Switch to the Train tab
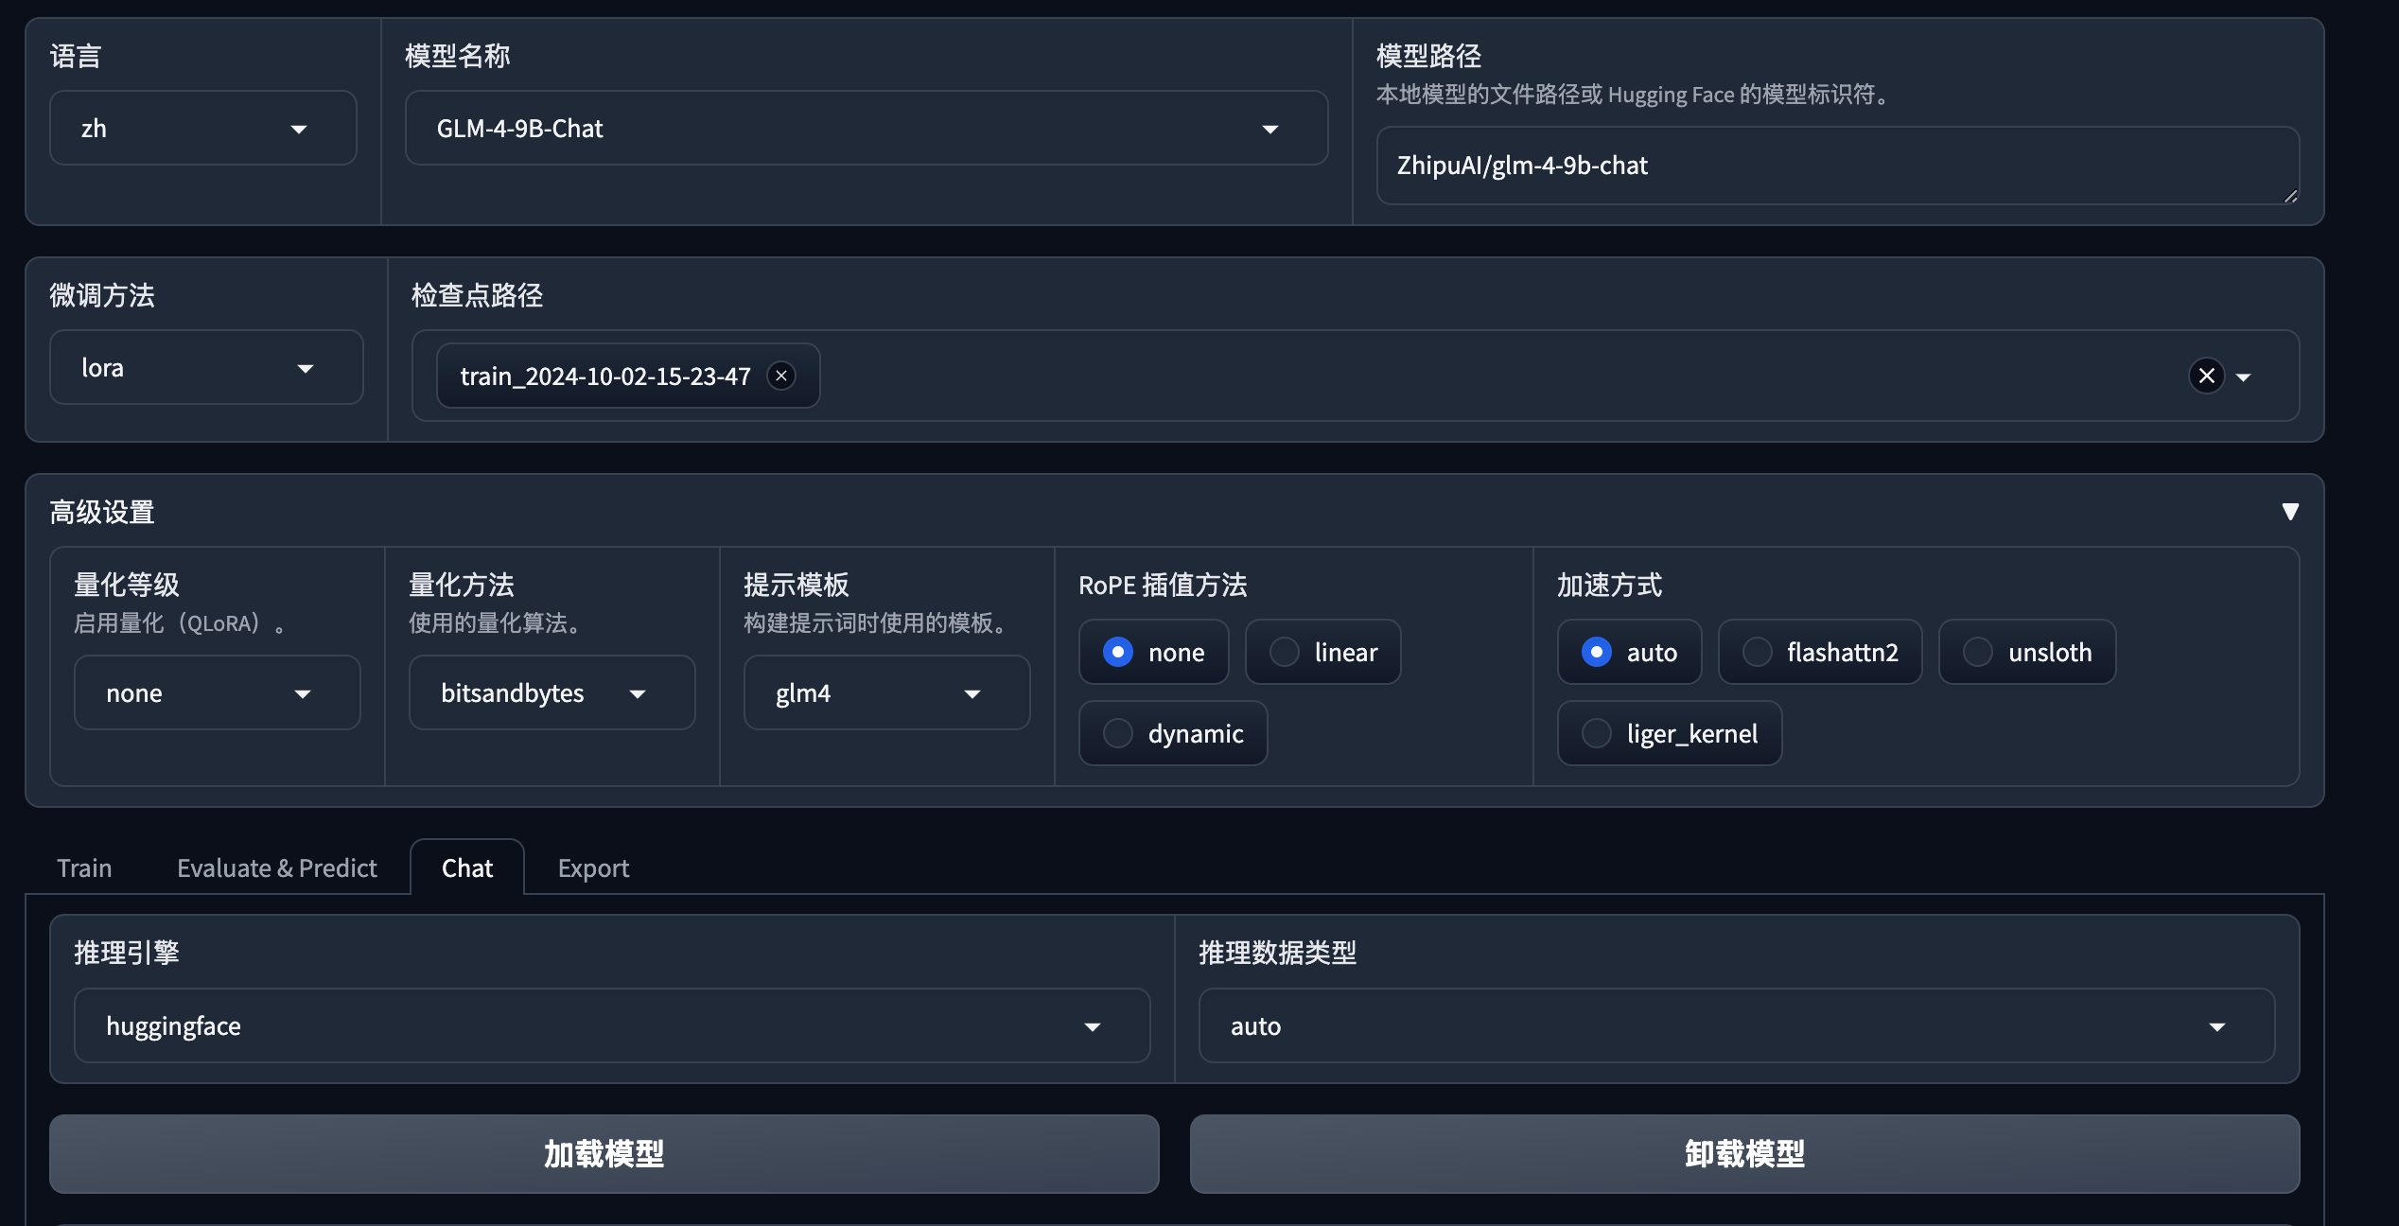 pos(84,867)
